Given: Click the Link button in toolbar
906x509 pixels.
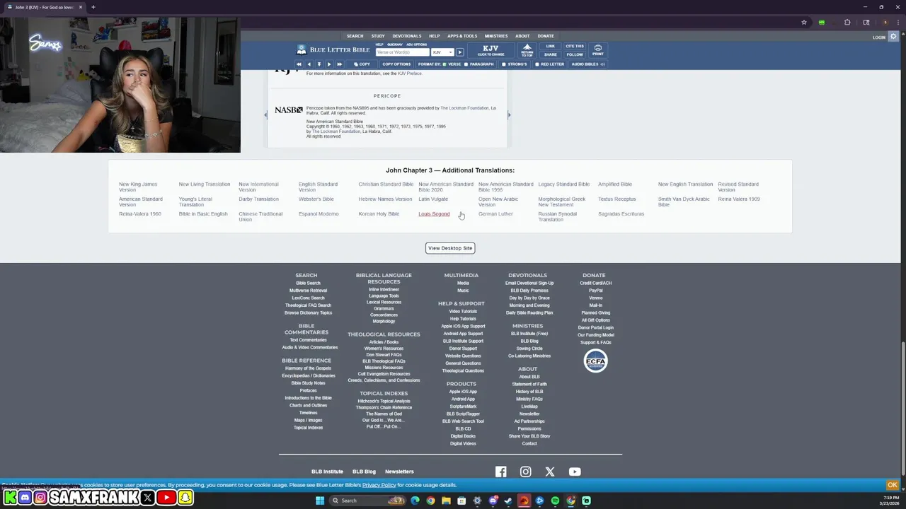Looking at the screenshot, I should pos(551,47).
